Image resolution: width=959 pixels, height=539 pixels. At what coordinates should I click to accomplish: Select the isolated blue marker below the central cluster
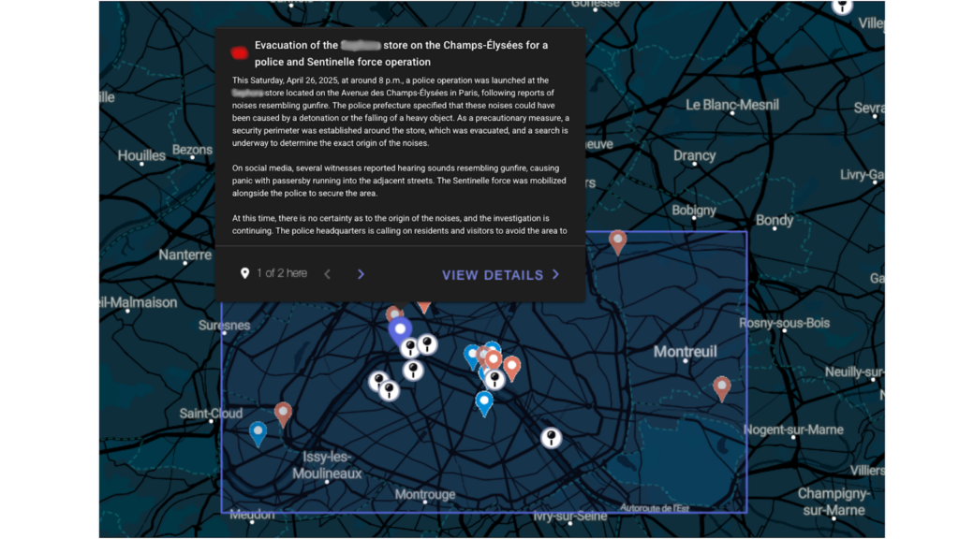coord(484,403)
